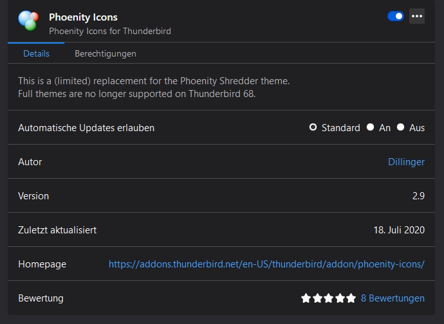Click the Bewertung row label

pos(41,298)
